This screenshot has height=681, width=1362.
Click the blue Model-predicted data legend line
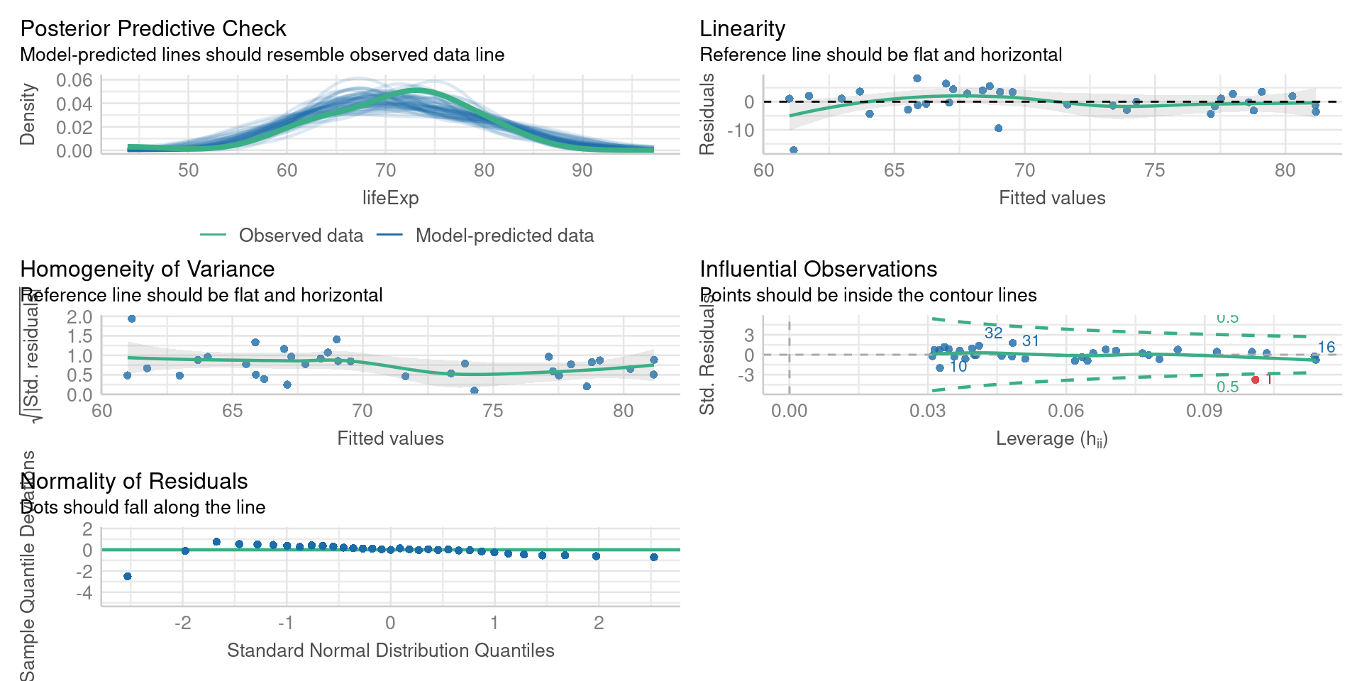389,236
